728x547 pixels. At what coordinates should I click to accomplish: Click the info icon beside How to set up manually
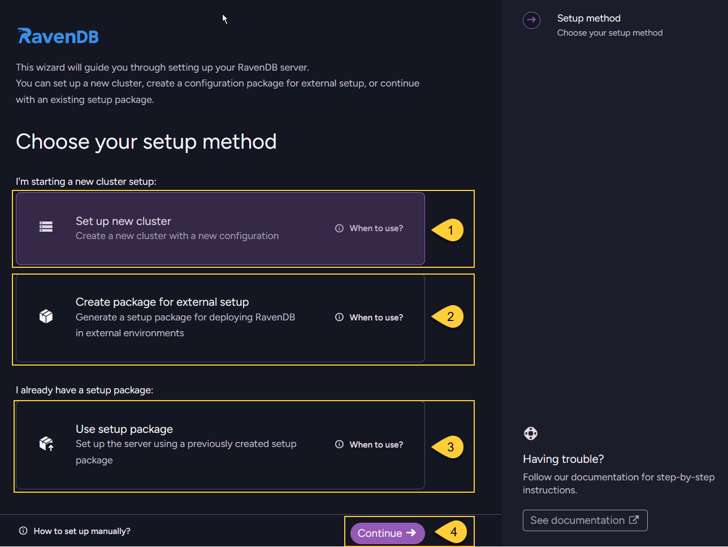[23, 530]
